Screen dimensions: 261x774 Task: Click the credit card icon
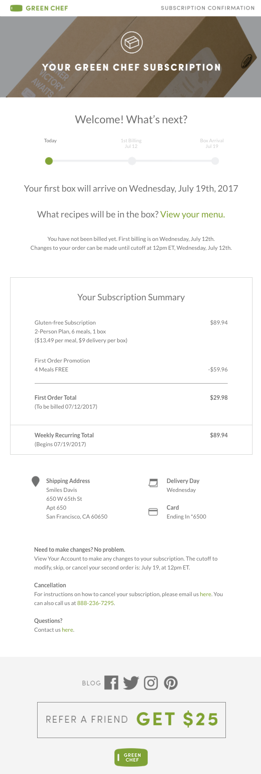click(153, 512)
